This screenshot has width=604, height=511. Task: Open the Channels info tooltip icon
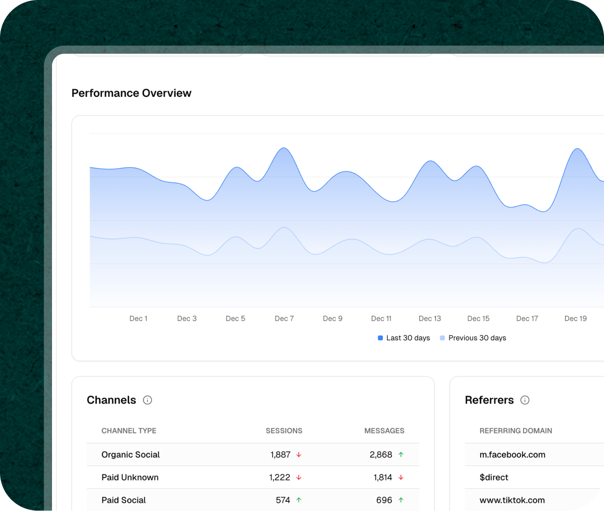click(x=147, y=400)
